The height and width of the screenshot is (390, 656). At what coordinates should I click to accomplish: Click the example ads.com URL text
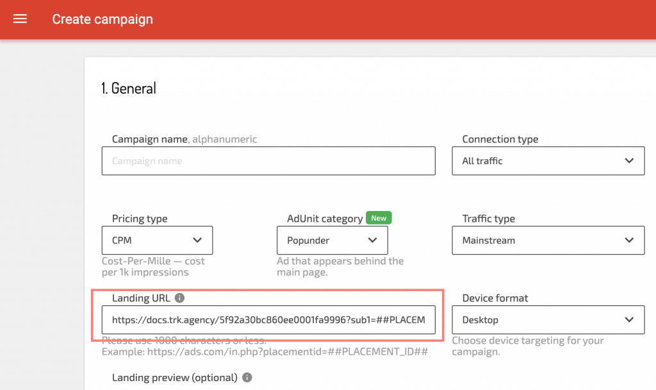coord(263,352)
